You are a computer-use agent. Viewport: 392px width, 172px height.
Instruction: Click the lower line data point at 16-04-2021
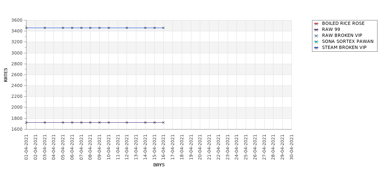tap(164, 122)
